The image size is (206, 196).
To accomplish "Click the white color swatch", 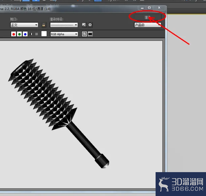I will (x=44, y=34).
